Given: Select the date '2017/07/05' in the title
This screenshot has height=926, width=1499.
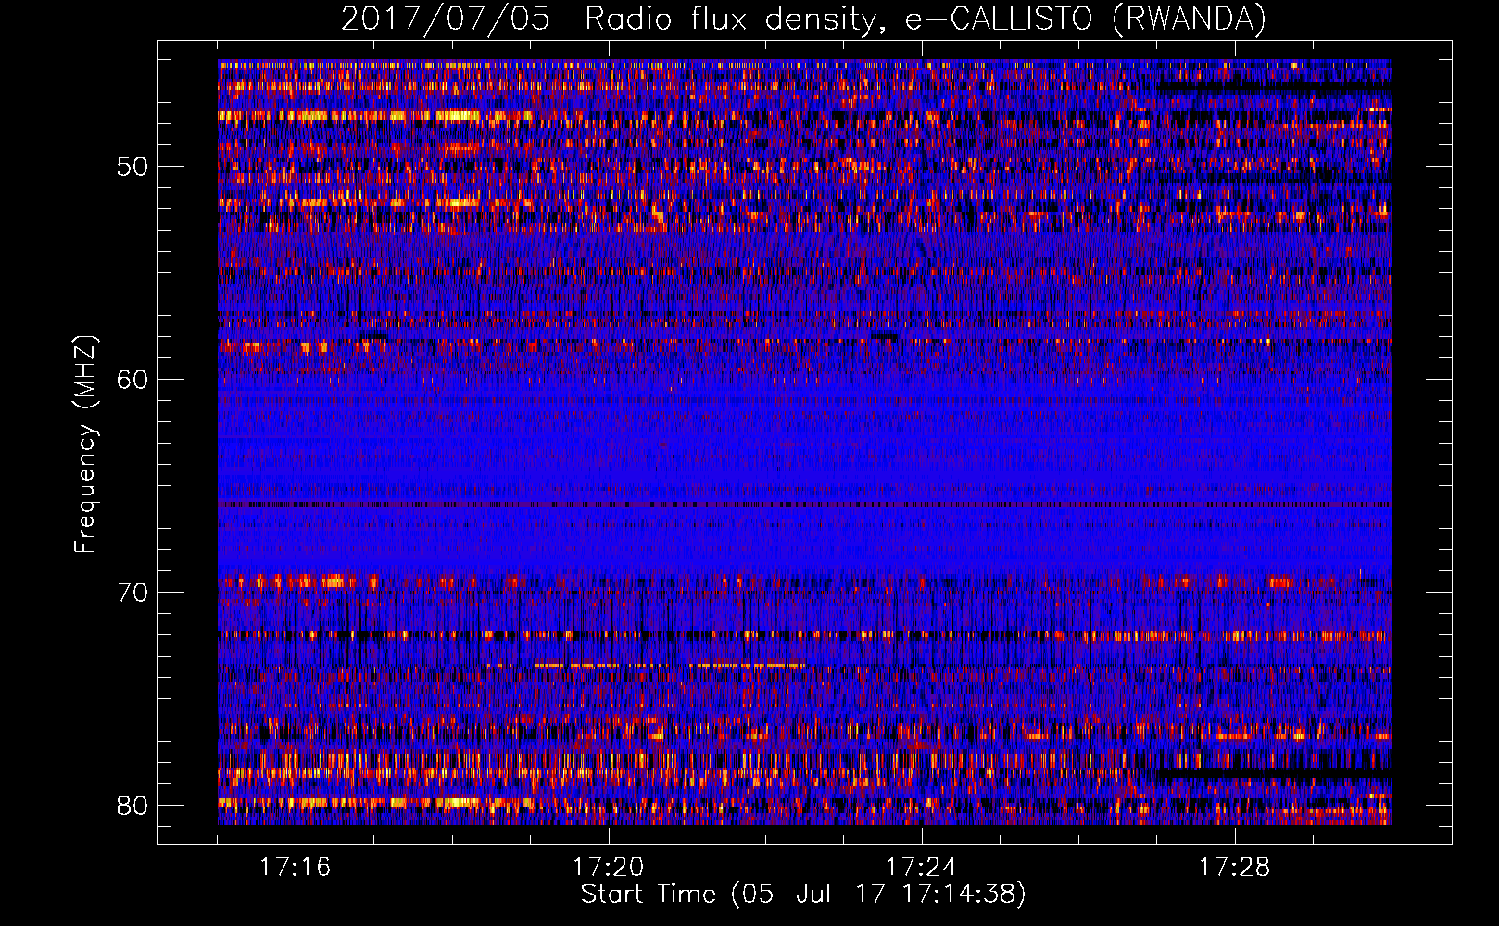Looking at the screenshot, I should 446,19.
